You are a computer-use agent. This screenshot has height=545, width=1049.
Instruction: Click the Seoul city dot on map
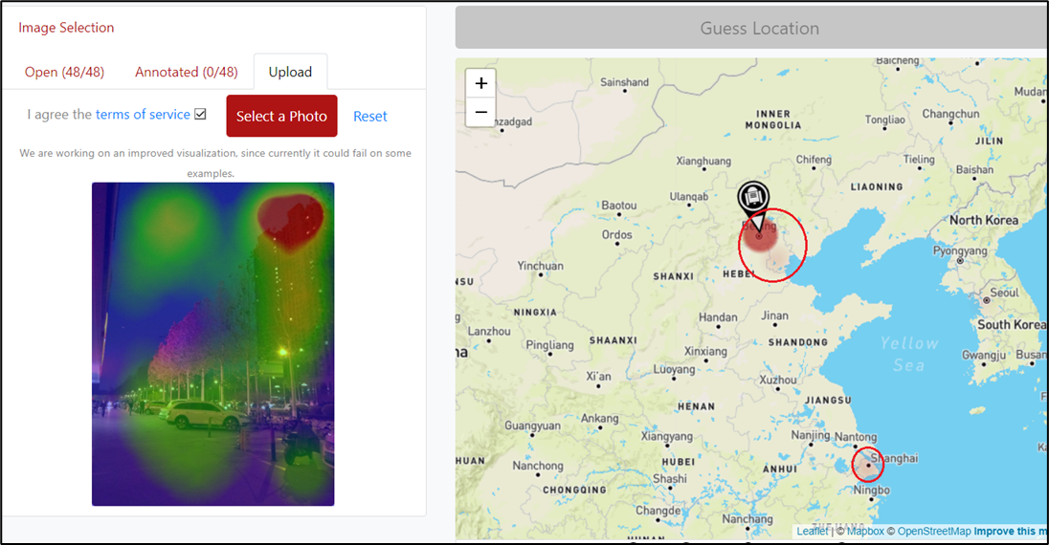[x=986, y=300]
